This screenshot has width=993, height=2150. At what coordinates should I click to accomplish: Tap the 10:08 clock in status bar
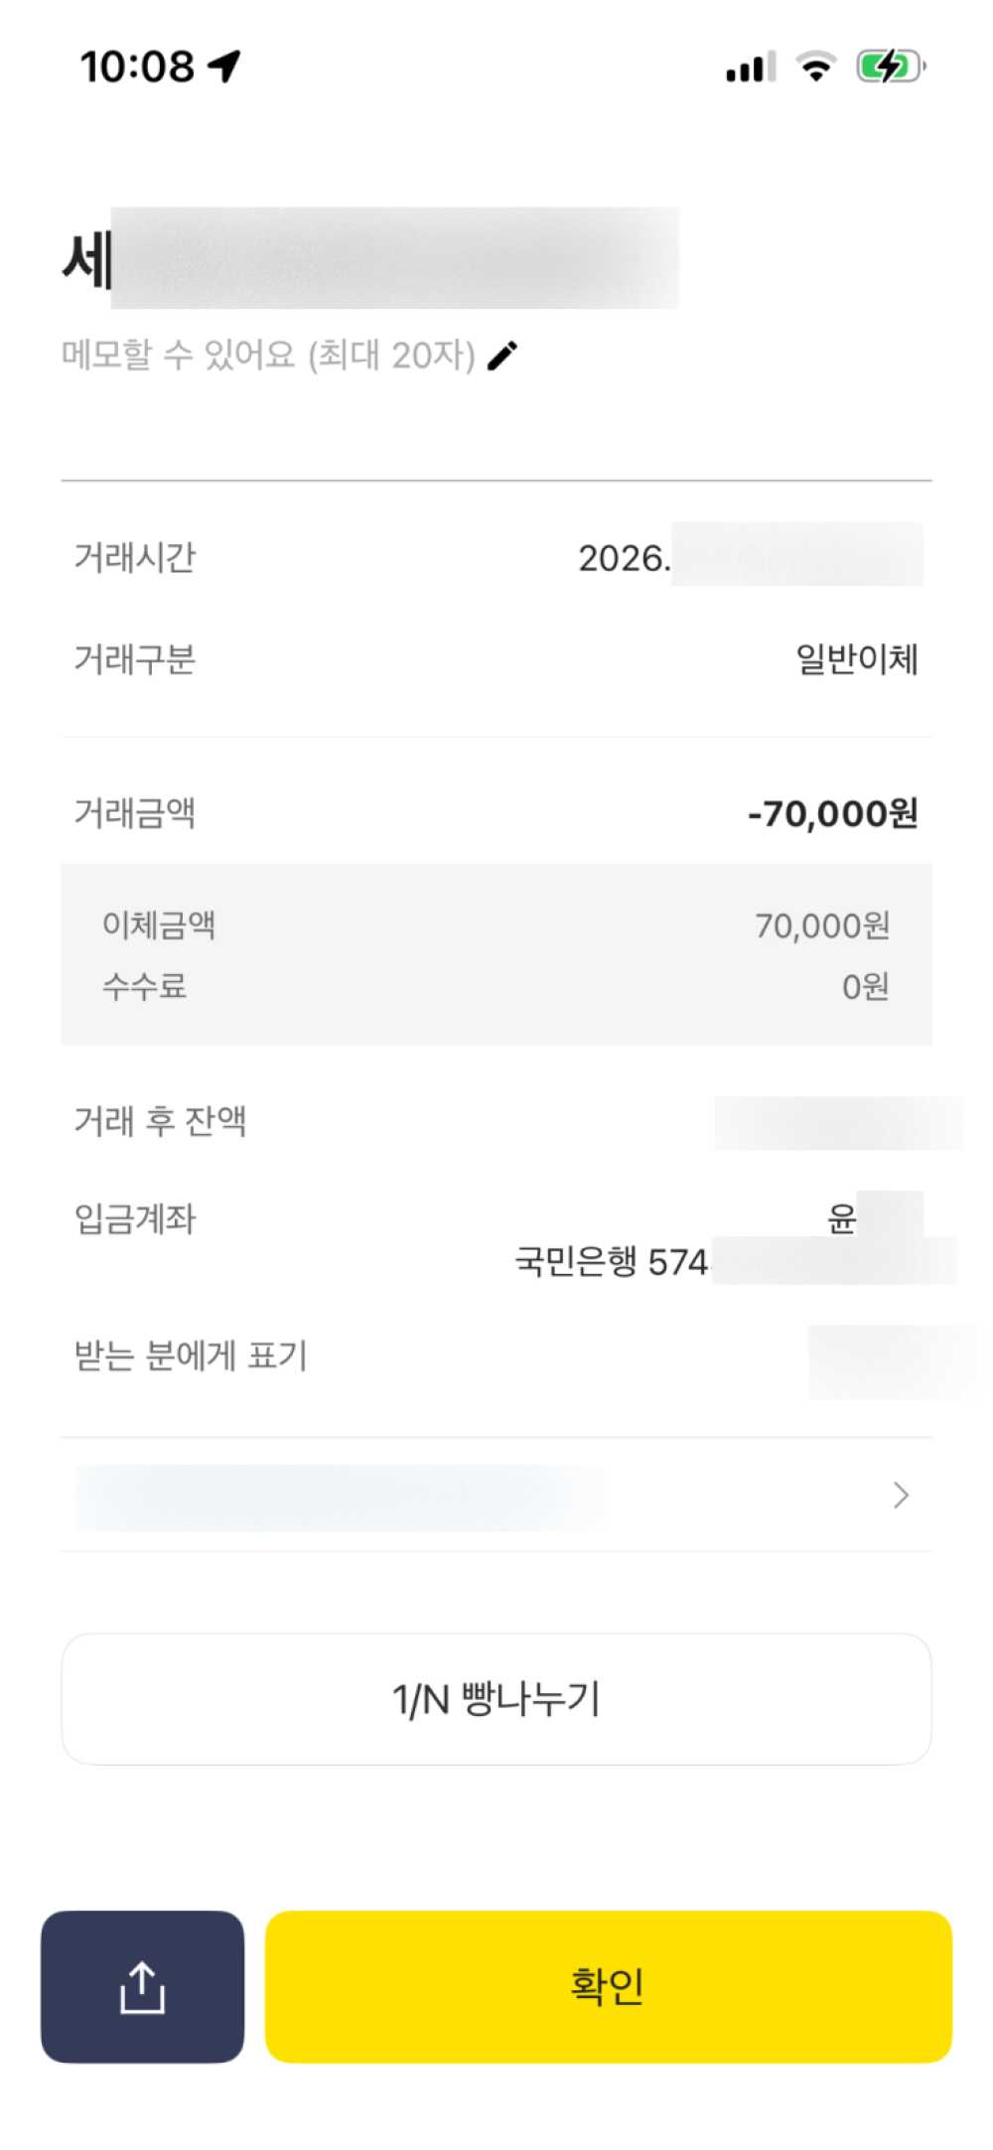137,67
